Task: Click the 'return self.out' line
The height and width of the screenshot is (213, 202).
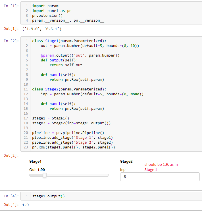Action: [x=66, y=65]
